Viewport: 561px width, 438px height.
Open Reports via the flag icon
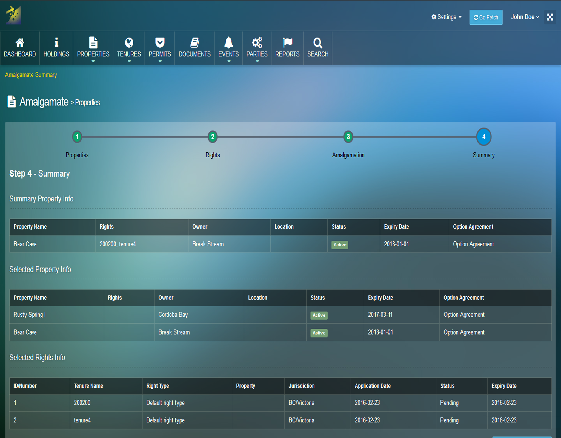coord(287,42)
